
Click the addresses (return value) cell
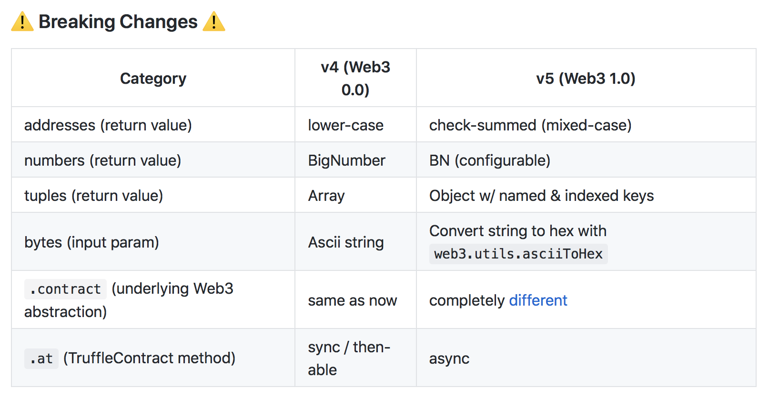tap(108, 125)
